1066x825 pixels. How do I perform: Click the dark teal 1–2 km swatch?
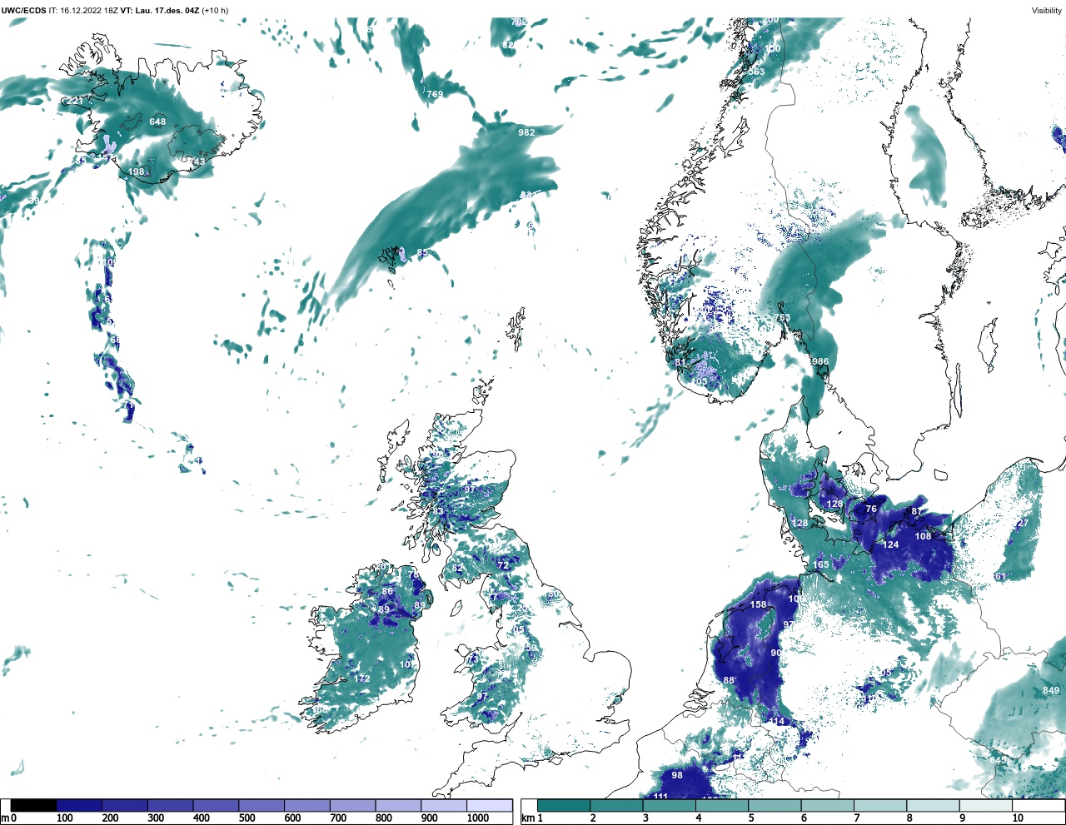tap(564, 805)
